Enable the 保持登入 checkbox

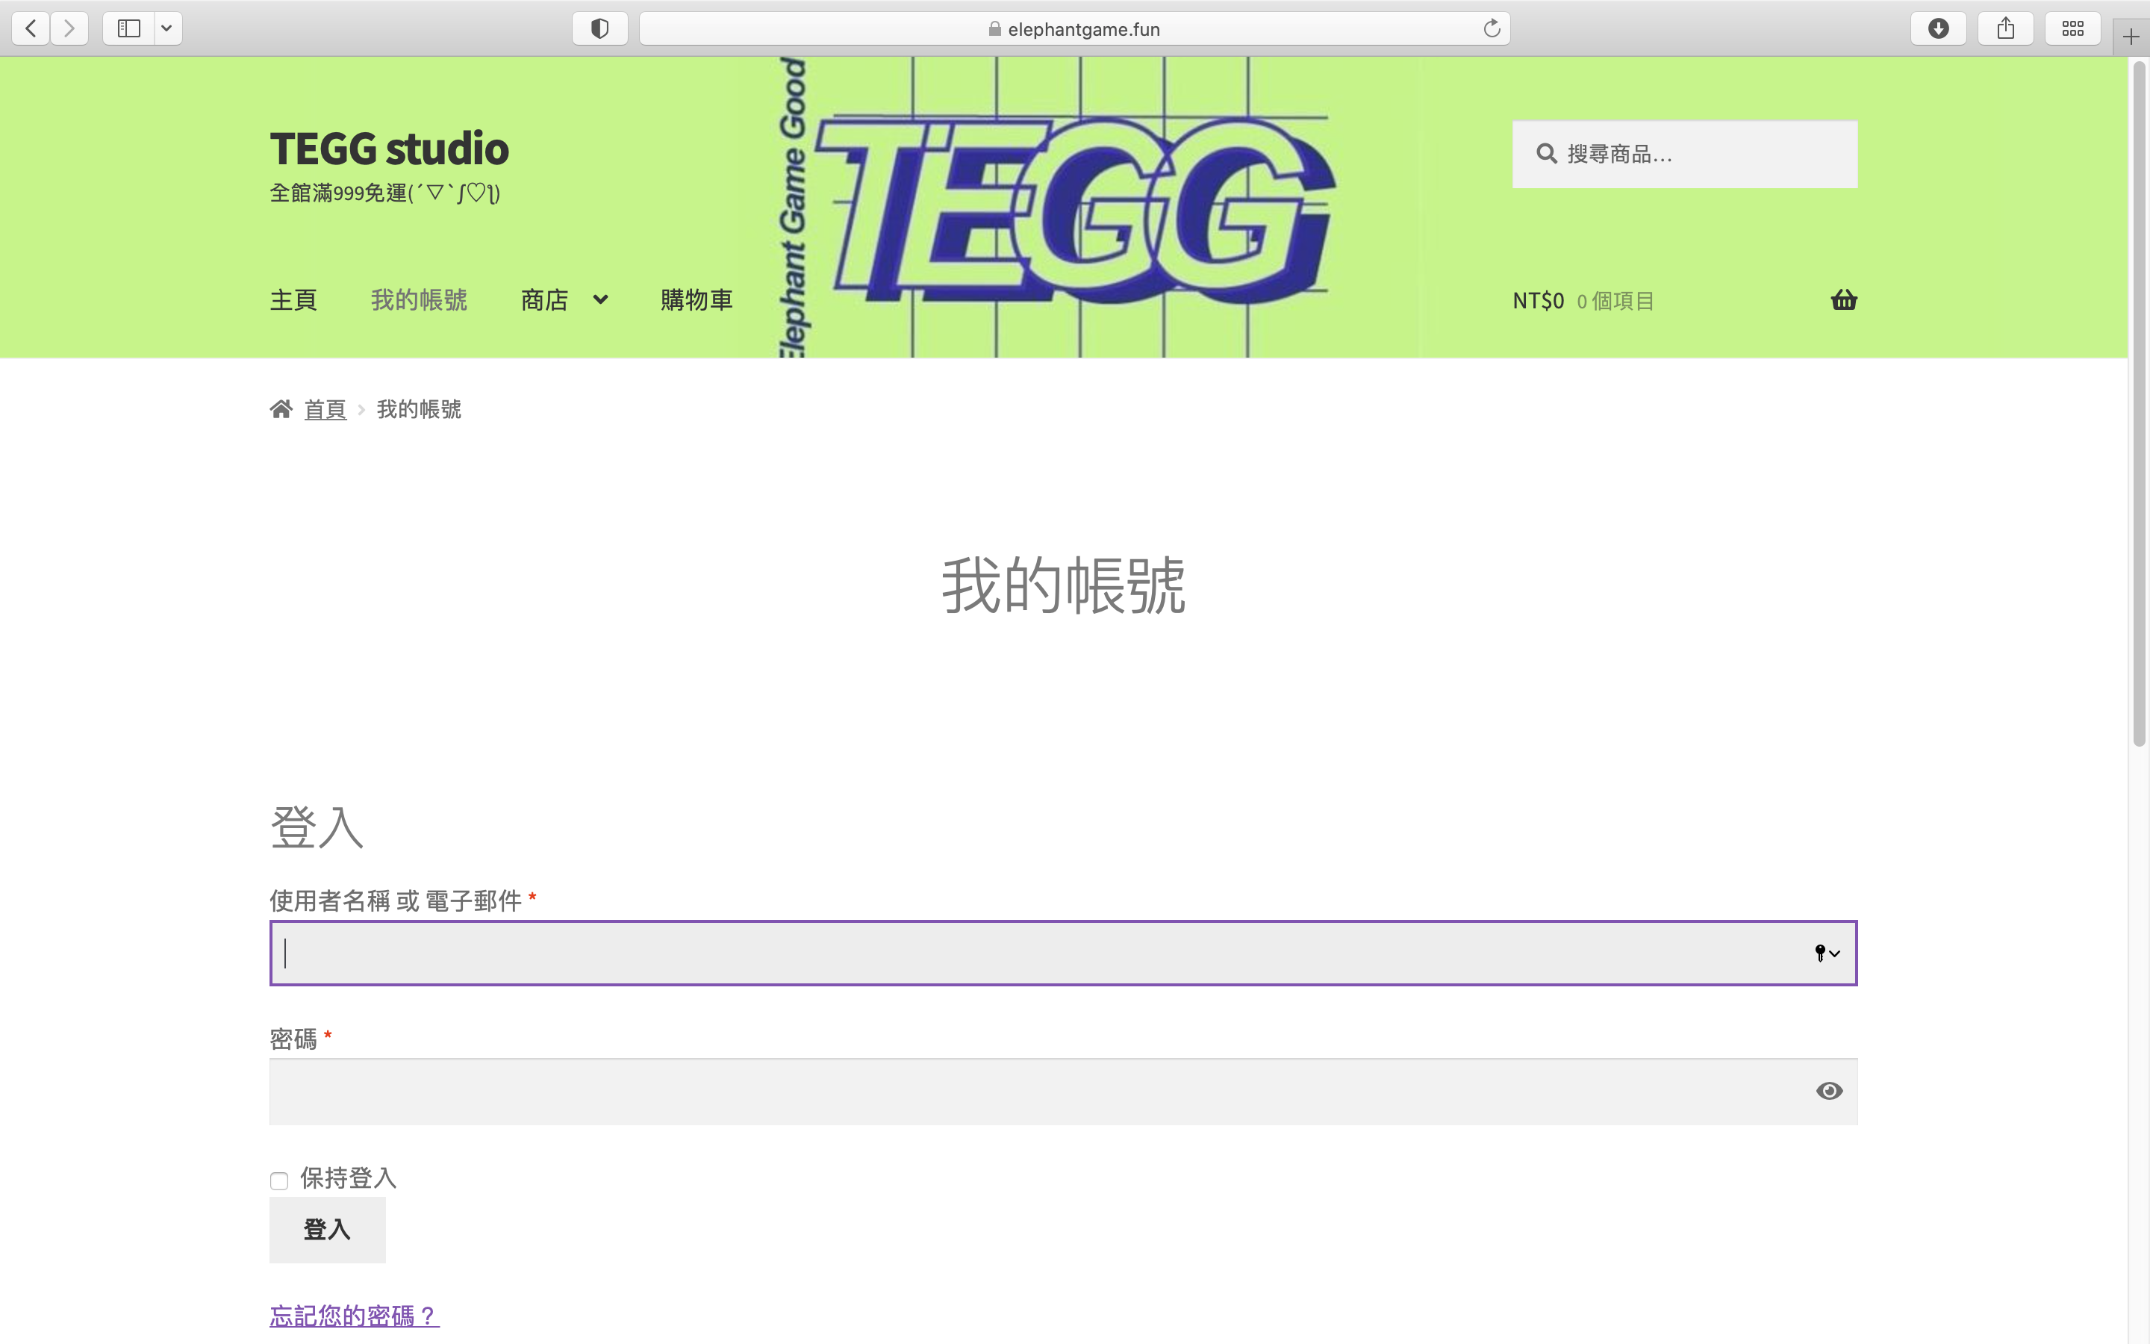[x=279, y=1180]
